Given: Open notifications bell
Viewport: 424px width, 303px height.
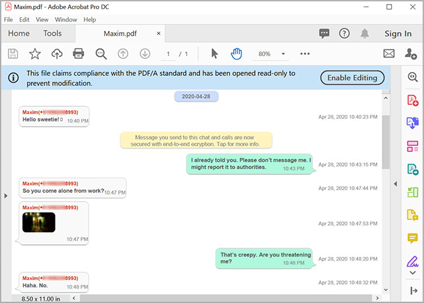Looking at the screenshot, I should pos(365,34).
